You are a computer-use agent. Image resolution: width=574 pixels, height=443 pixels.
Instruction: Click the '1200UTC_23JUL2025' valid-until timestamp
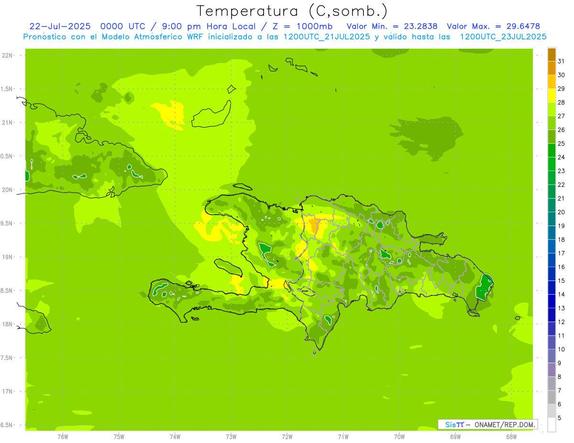point(503,37)
